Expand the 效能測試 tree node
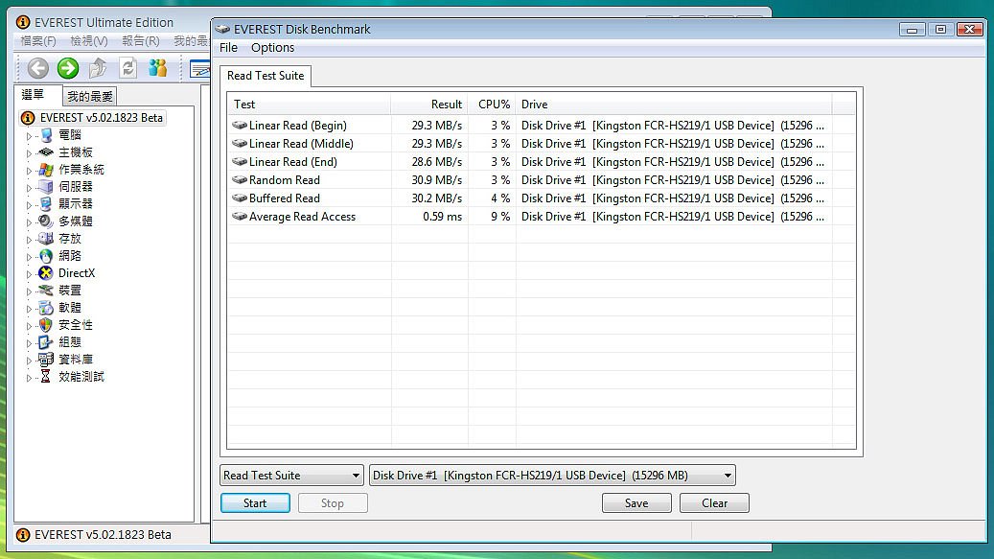Viewport: 994px width, 559px height. (x=29, y=377)
